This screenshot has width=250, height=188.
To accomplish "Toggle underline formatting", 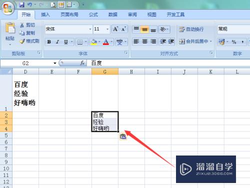I will [66, 42].
